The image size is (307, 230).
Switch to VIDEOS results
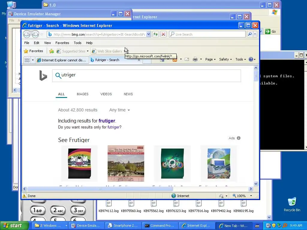click(106, 94)
